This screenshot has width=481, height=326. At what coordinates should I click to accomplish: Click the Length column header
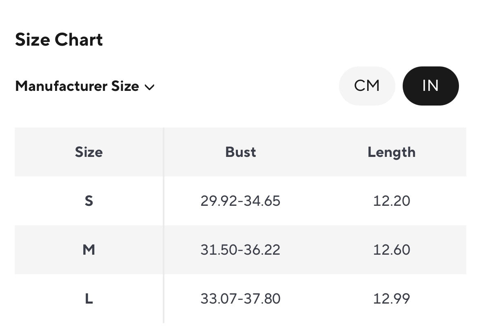[391, 152]
